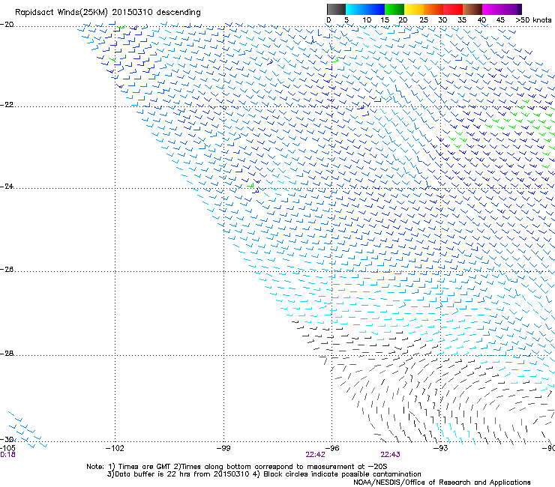
Task: Click the '-96' longitude axis label
Action: point(332,449)
